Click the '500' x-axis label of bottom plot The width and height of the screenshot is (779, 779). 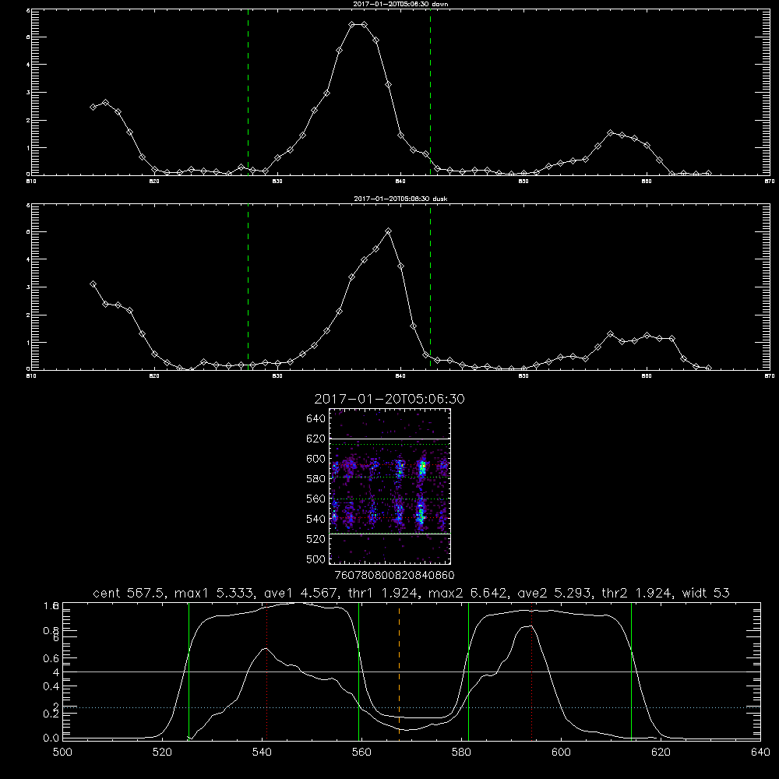62,753
